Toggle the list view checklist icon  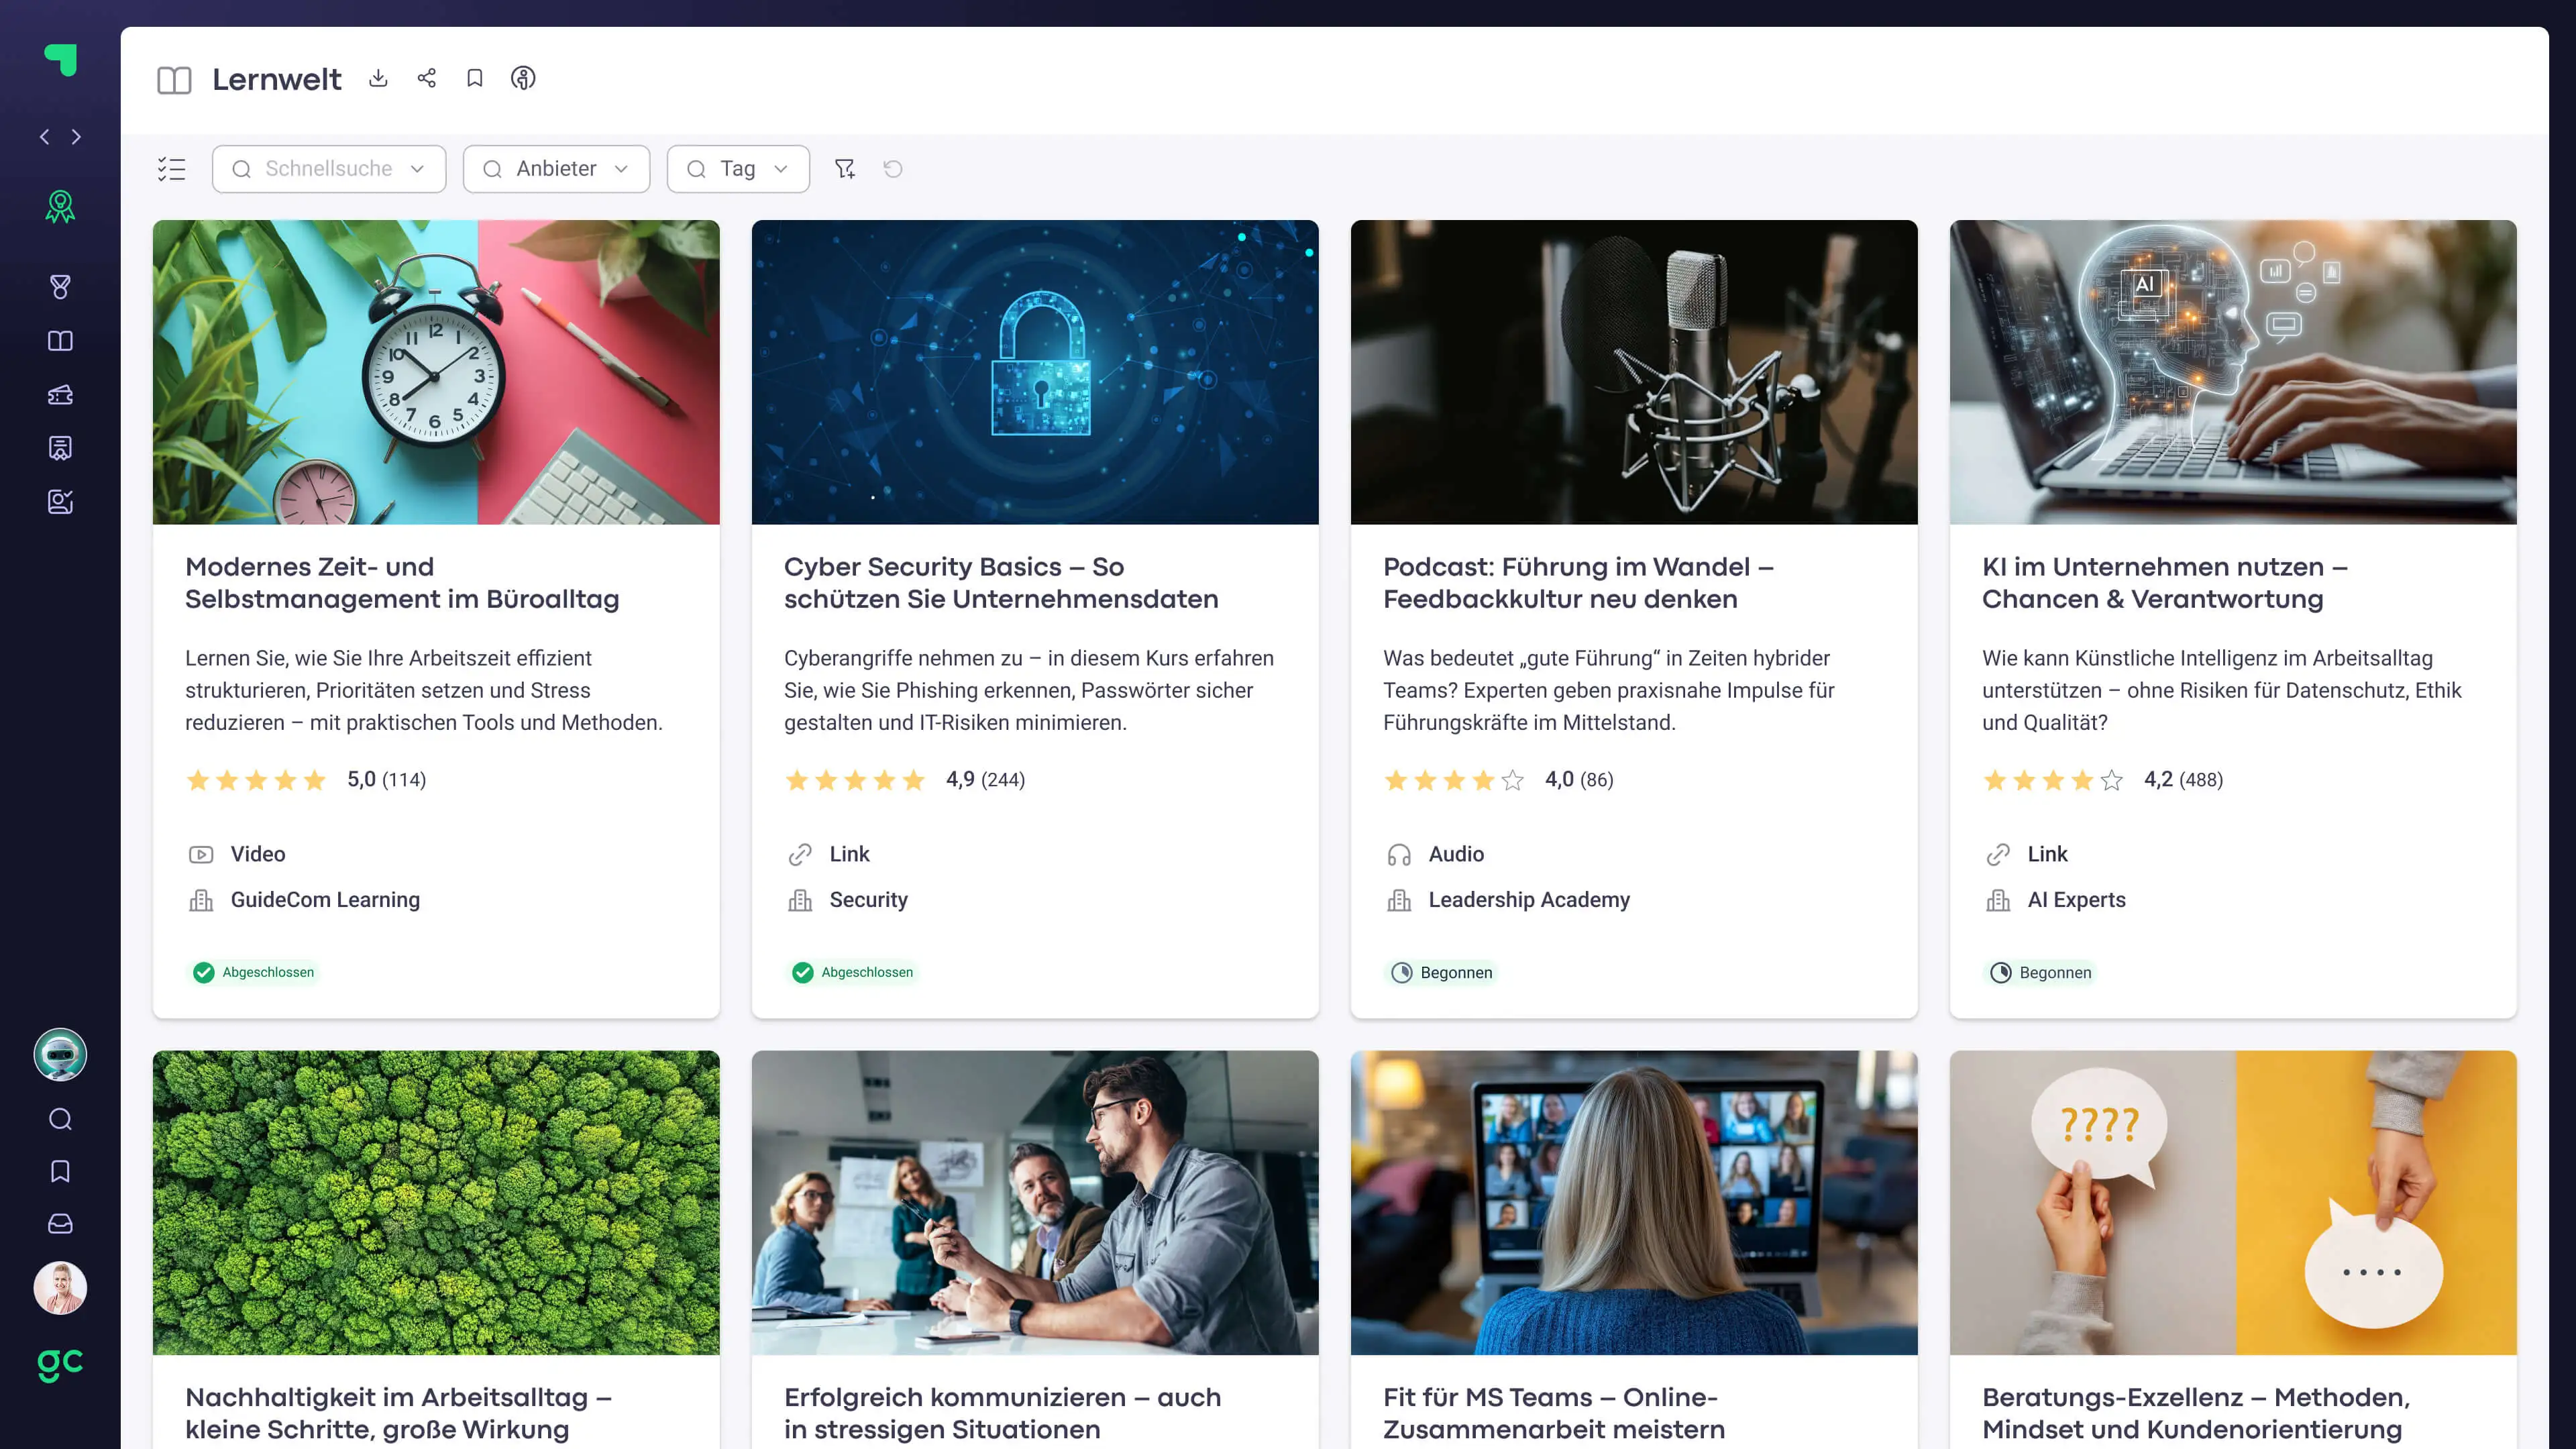click(172, 169)
